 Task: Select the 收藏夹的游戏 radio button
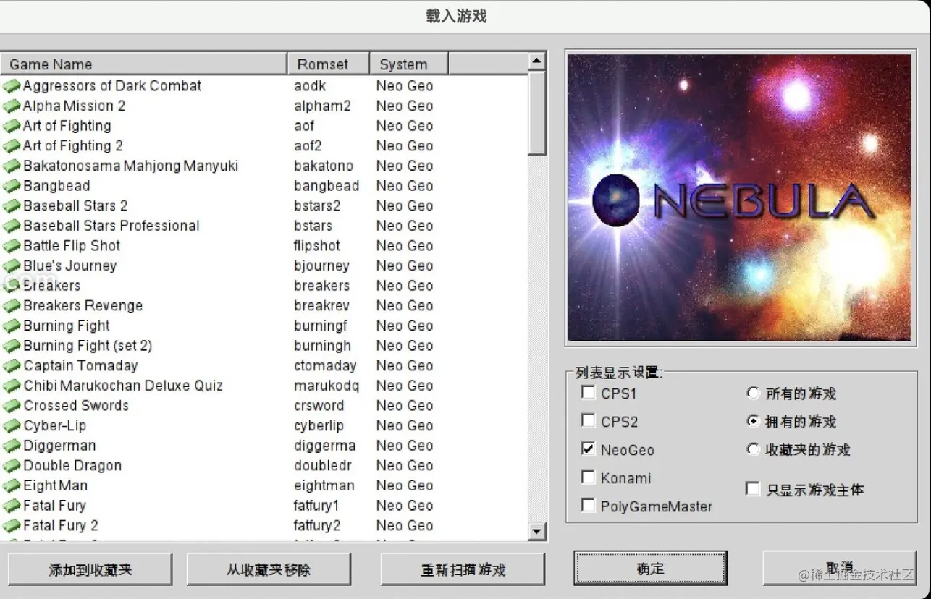pyautogui.click(x=753, y=449)
